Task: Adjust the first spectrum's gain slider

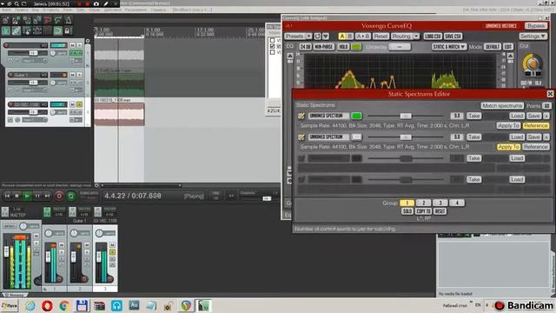Action: coord(406,116)
